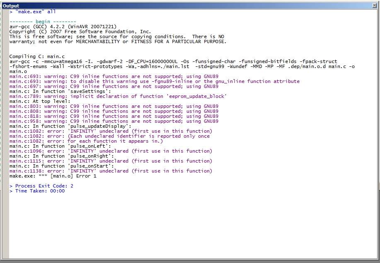Click the make.exe [main.o] Error 1 line

coord(53,176)
